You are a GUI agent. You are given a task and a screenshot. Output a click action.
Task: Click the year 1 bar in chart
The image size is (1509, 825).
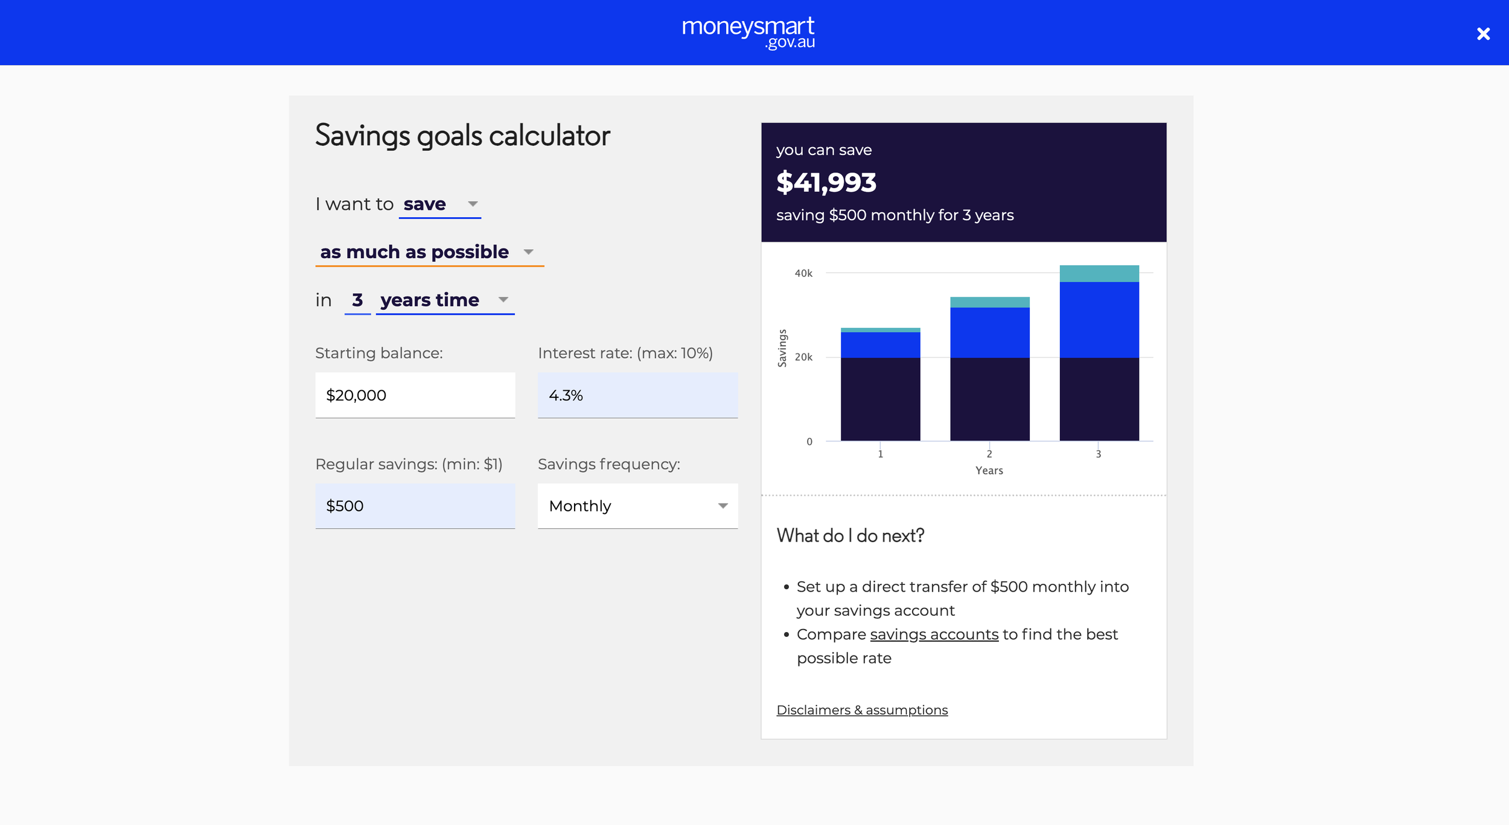tap(880, 384)
